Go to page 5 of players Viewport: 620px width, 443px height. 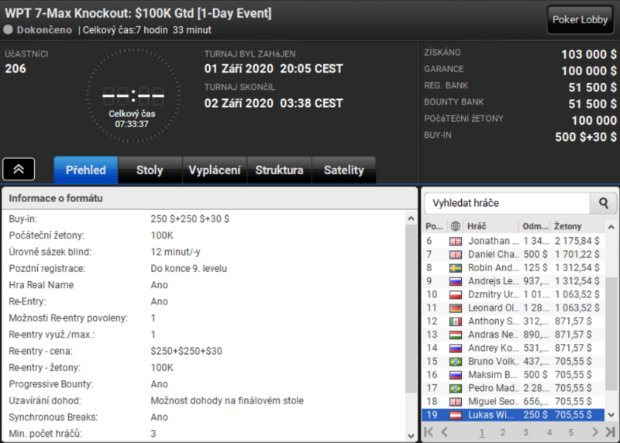tap(570, 432)
